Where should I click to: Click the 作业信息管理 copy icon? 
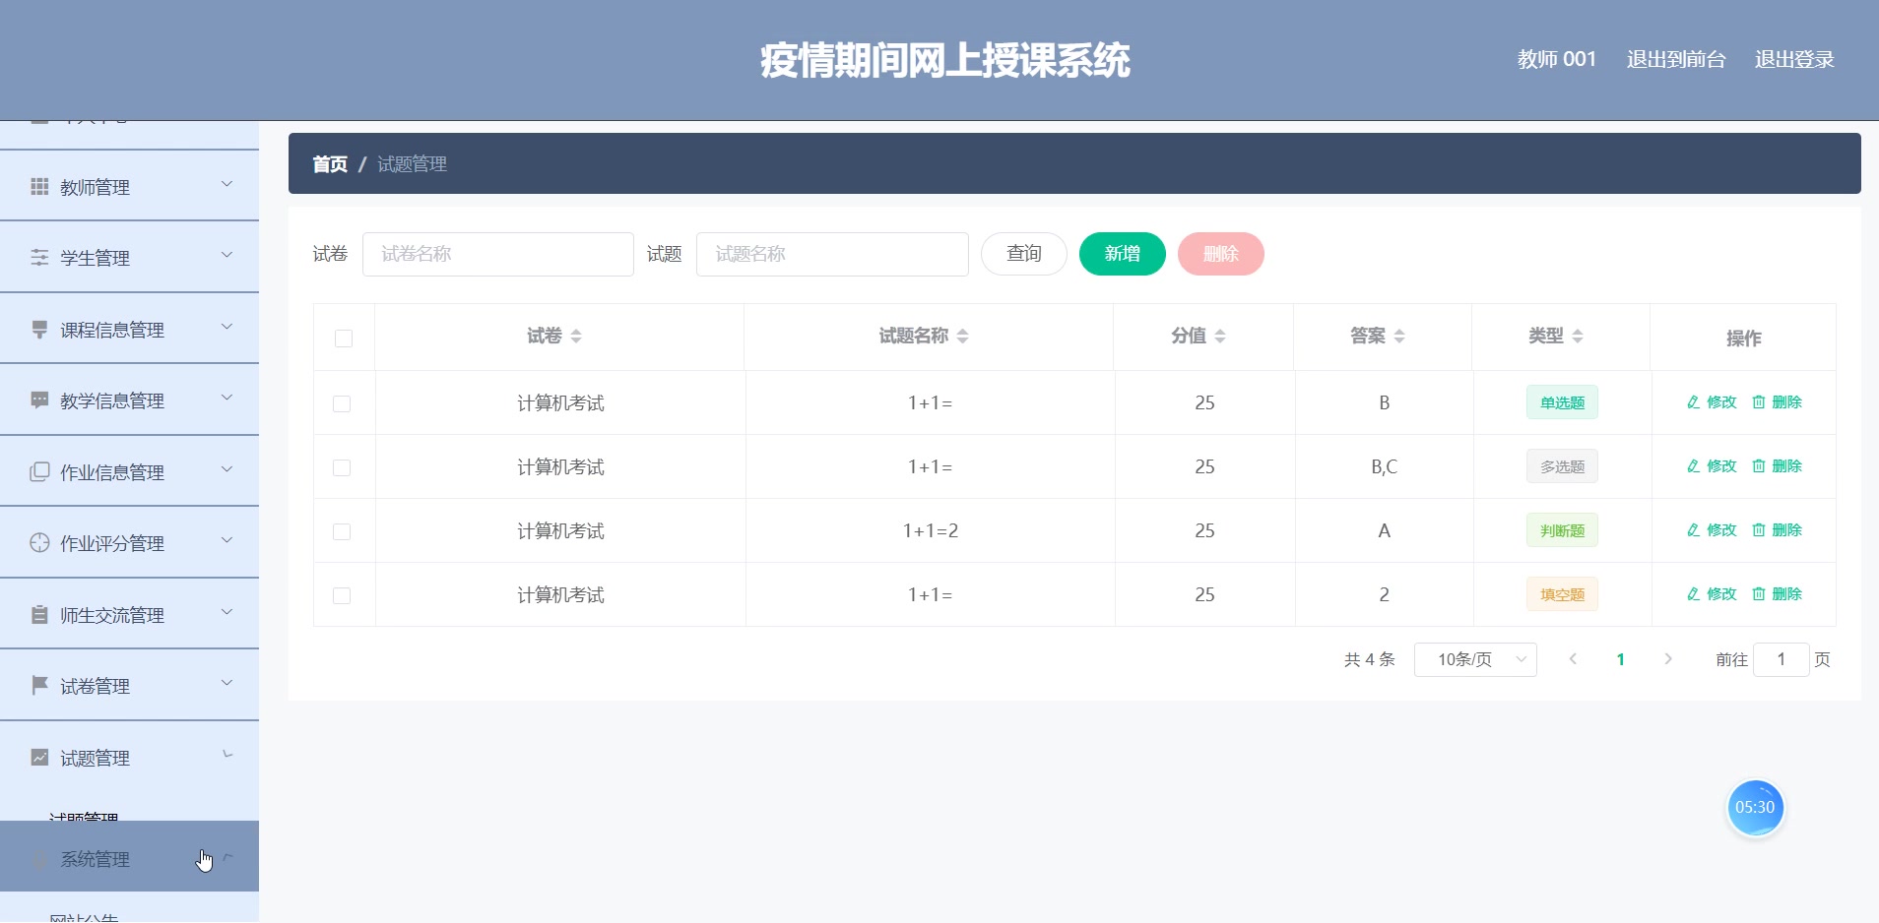[x=39, y=471]
